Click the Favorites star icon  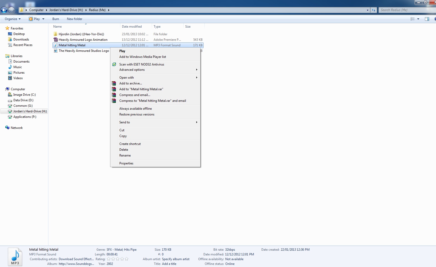[x=7, y=28]
